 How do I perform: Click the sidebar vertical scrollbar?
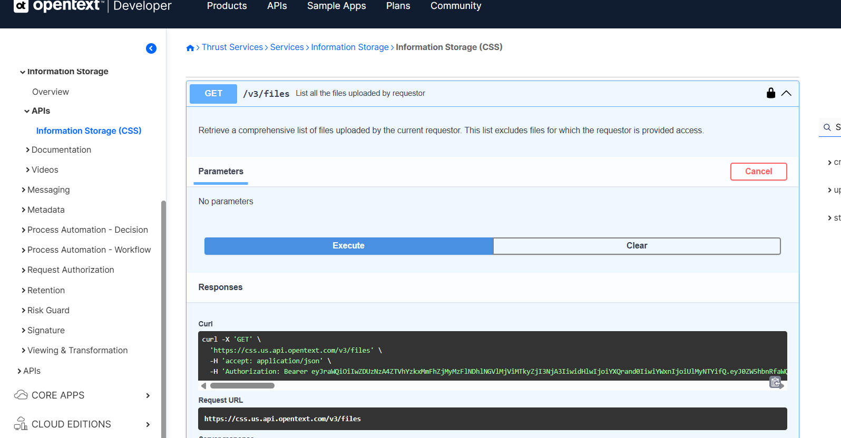tap(163, 318)
